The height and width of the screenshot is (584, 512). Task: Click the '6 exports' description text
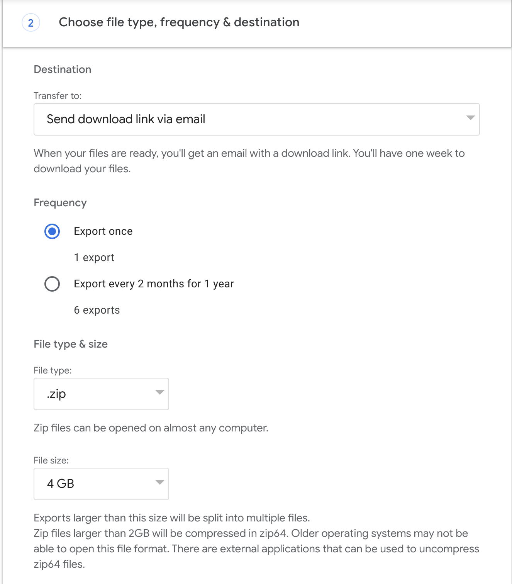97,310
